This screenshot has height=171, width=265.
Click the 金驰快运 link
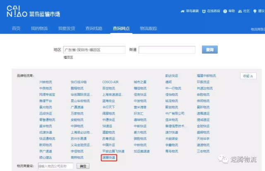pyautogui.click(x=203, y=126)
